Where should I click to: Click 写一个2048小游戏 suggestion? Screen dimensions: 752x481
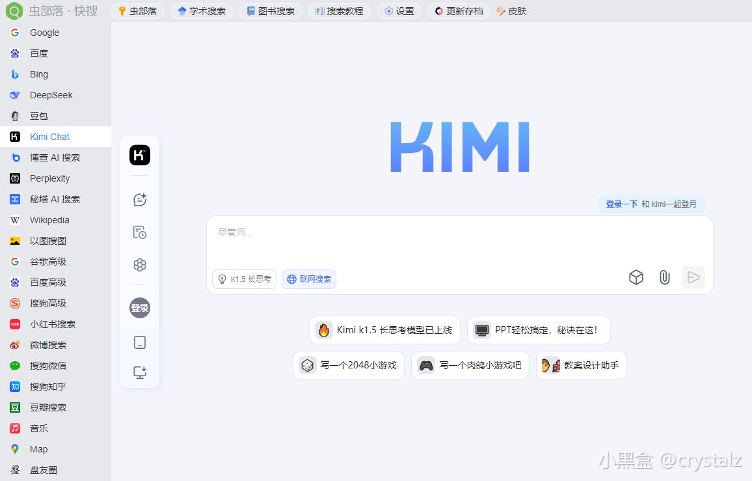coord(349,365)
